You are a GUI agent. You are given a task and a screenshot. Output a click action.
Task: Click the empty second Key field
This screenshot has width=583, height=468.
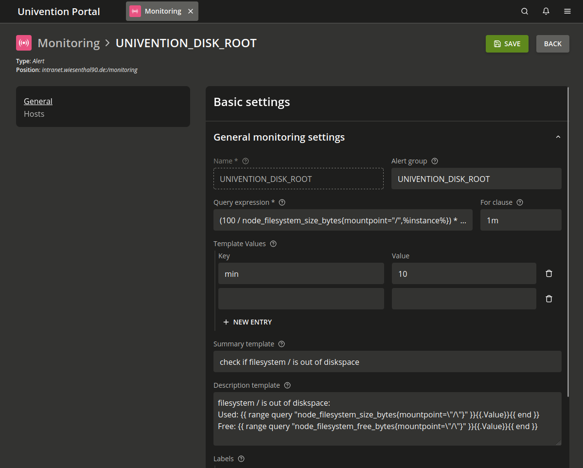click(x=301, y=299)
